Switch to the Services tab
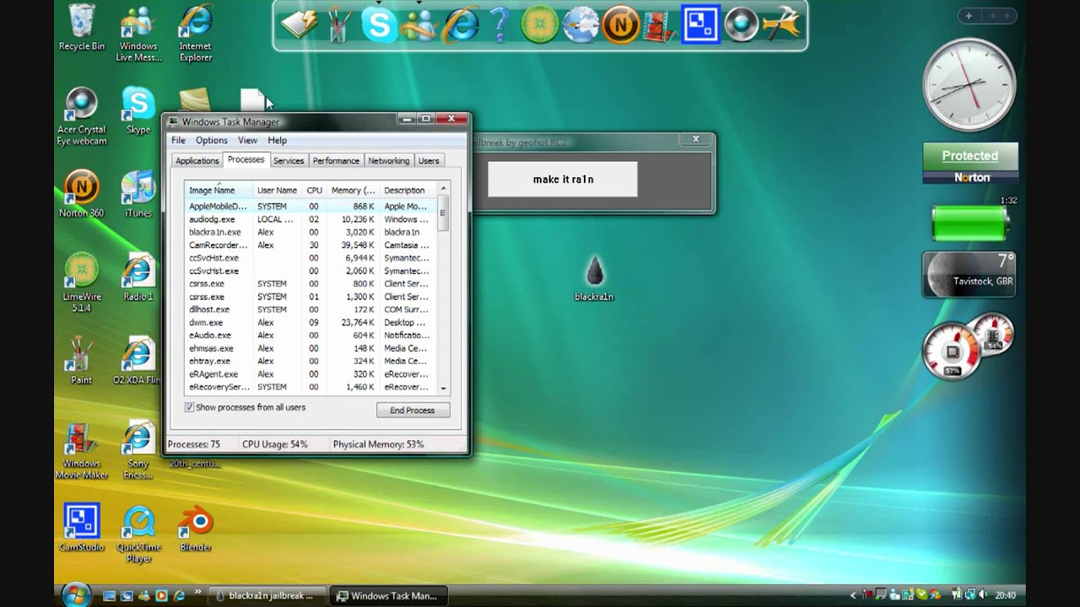The image size is (1080, 607). click(289, 161)
